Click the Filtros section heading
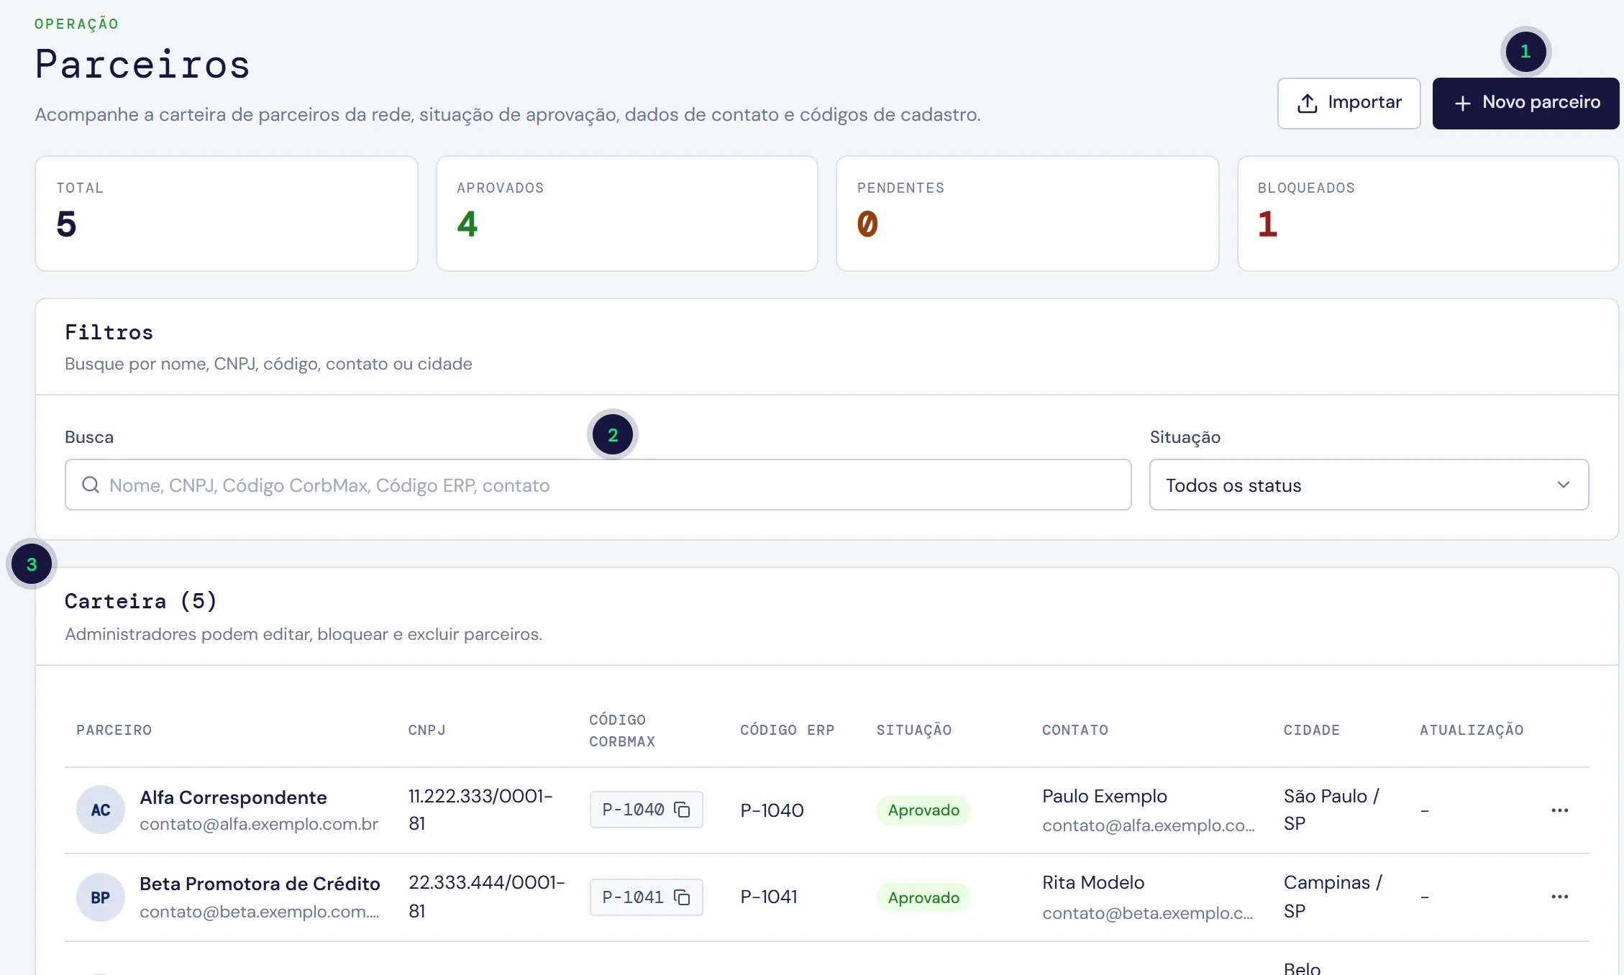This screenshot has height=975, width=1624. tap(109, 332)
